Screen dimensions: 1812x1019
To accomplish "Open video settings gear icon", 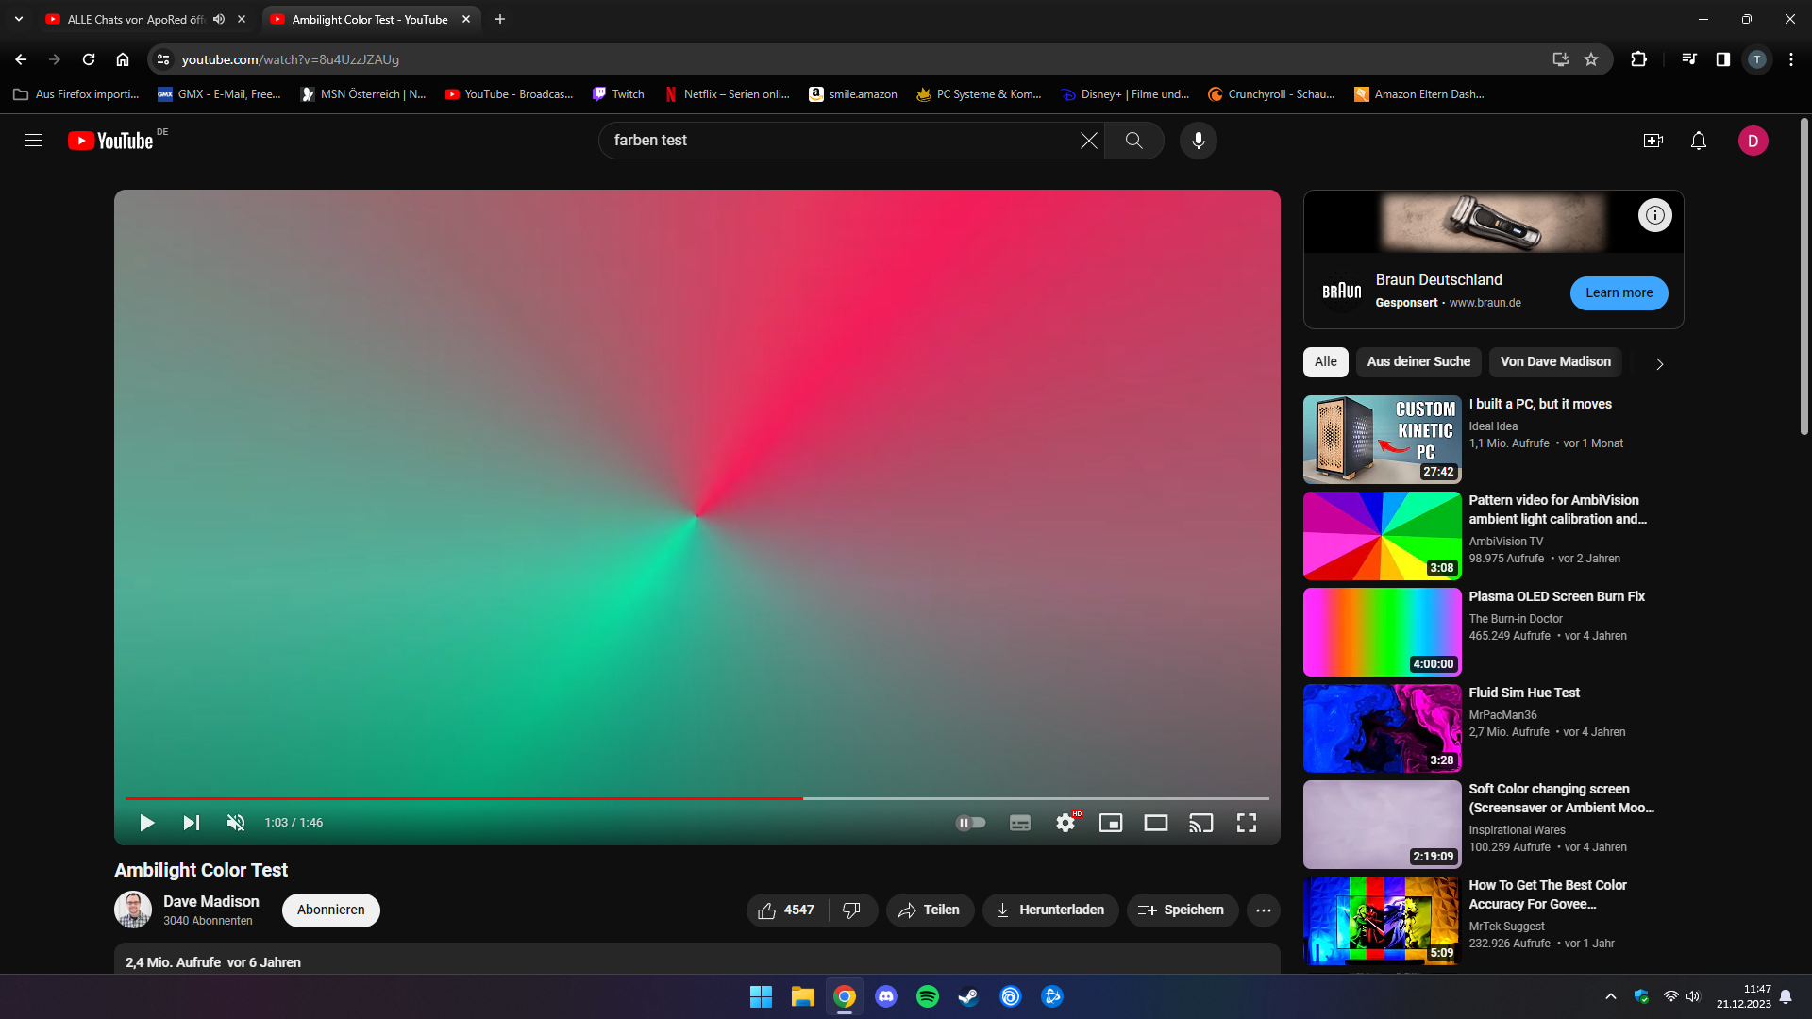I will pos(1065,823).
